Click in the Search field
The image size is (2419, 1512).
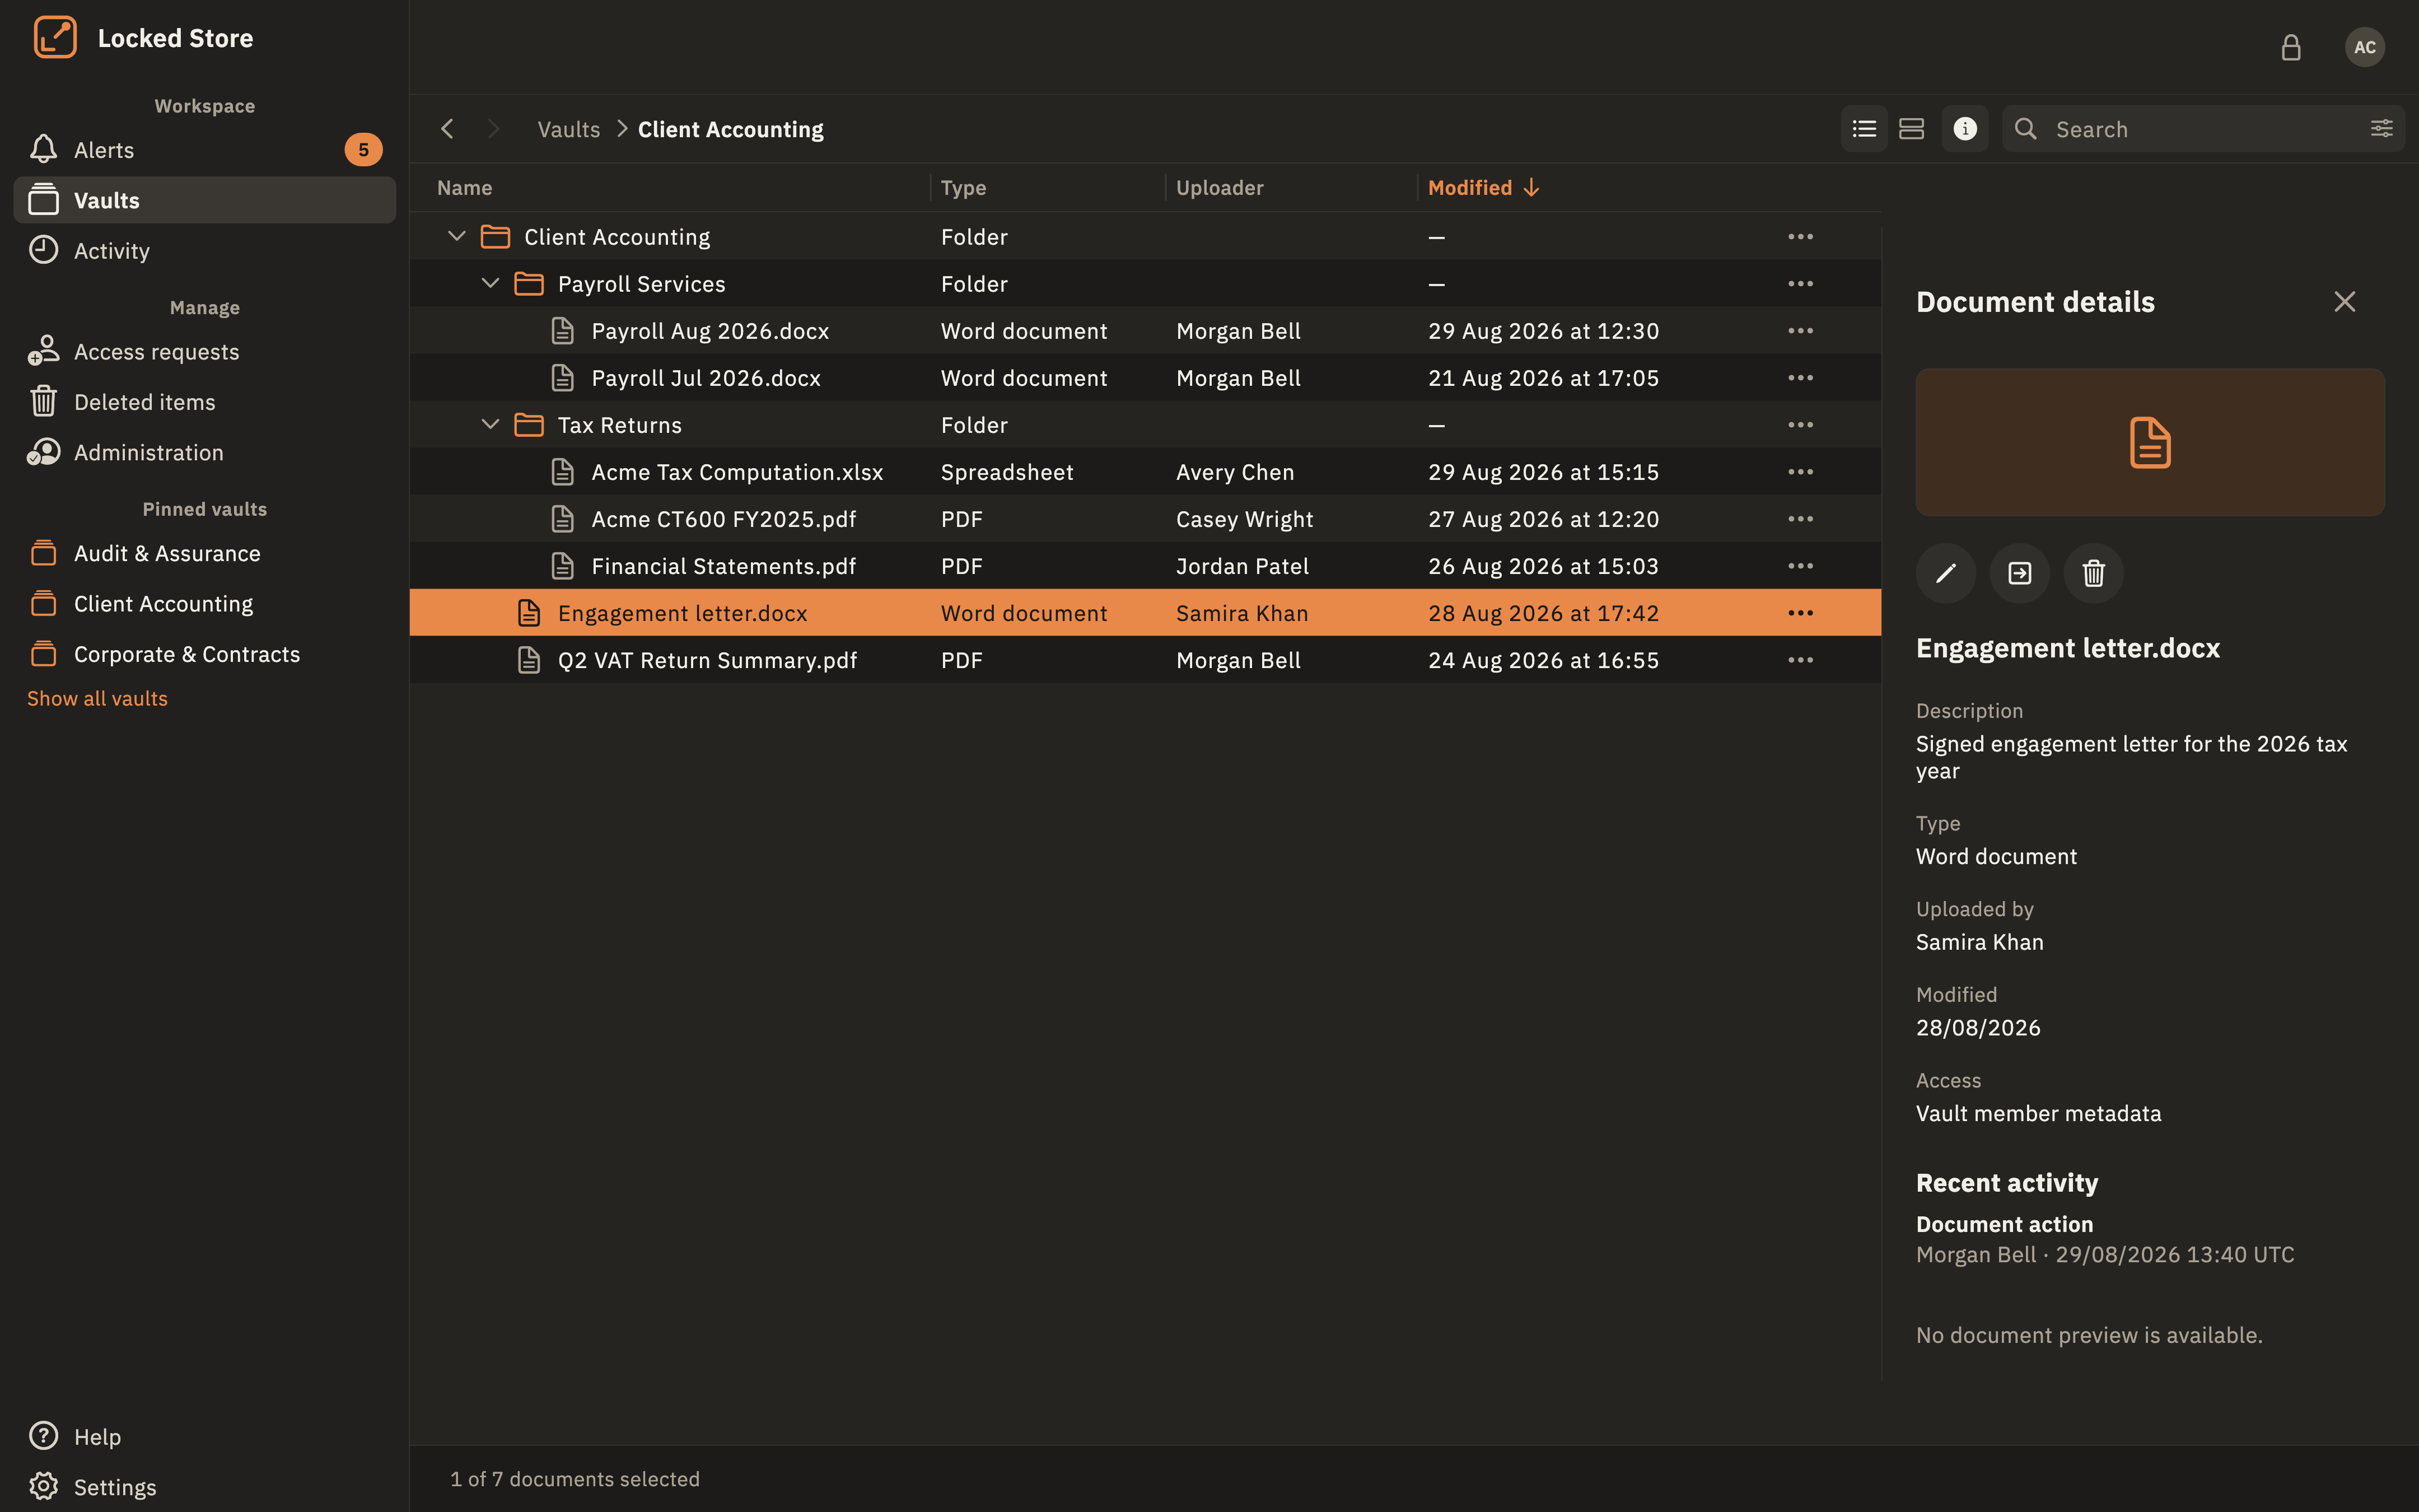coord(2203,129)
